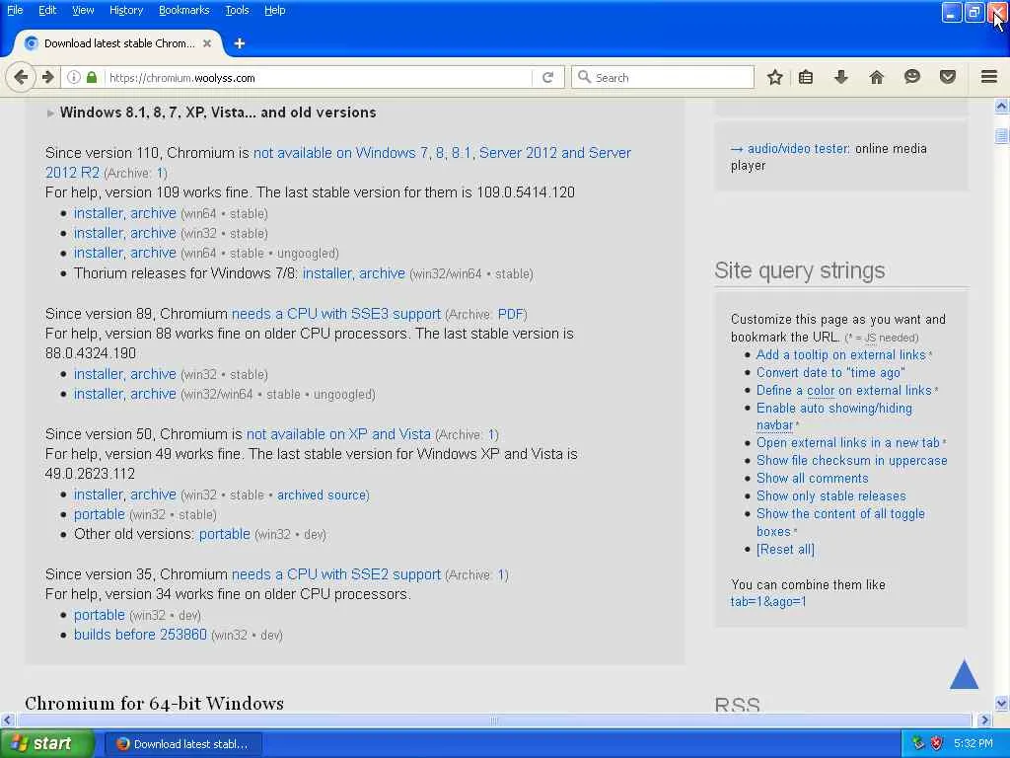Viewport: 1010px width, 758px height.
Task: Click the [Reset all] link
Action: pyautogui.click(x=785, y=550)
